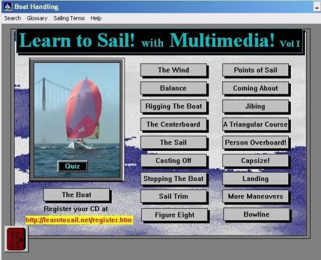Click The Boat button

point(76,195)
